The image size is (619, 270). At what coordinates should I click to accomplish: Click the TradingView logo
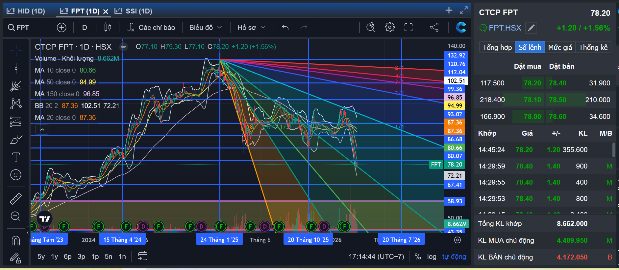(44, 218)
